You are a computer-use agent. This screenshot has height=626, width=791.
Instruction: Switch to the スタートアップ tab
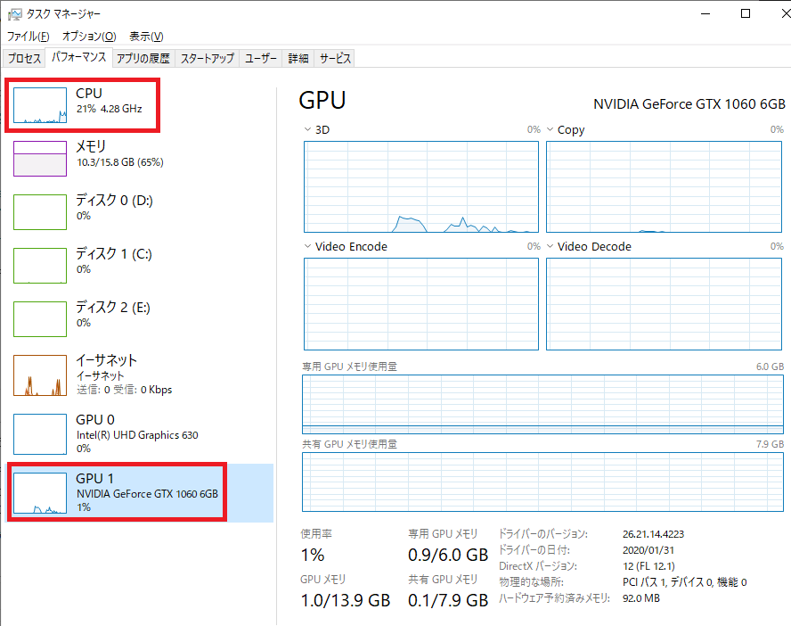[208, 59]
